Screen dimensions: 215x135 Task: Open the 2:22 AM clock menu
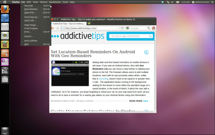click(x=186, y=2)
